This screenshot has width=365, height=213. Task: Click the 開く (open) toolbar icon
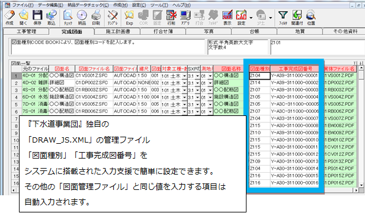(24, 17)
